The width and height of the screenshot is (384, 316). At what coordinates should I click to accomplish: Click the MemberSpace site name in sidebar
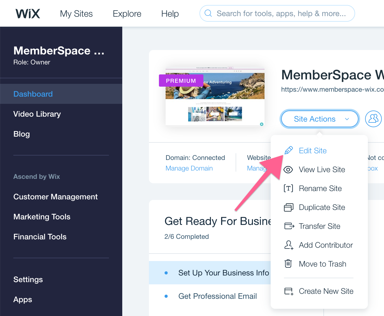[59, 51]
